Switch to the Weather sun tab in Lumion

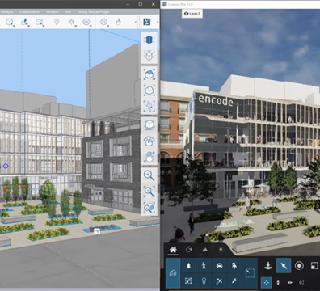tap(221, 250)
